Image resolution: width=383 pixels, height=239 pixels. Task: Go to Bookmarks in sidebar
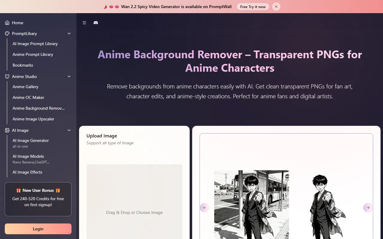tap(23, 65)
